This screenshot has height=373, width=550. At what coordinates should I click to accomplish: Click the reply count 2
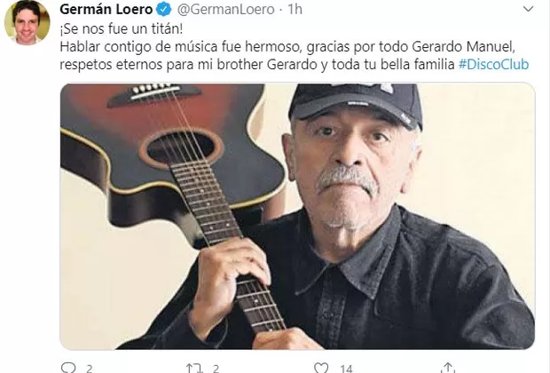[89, 369]
